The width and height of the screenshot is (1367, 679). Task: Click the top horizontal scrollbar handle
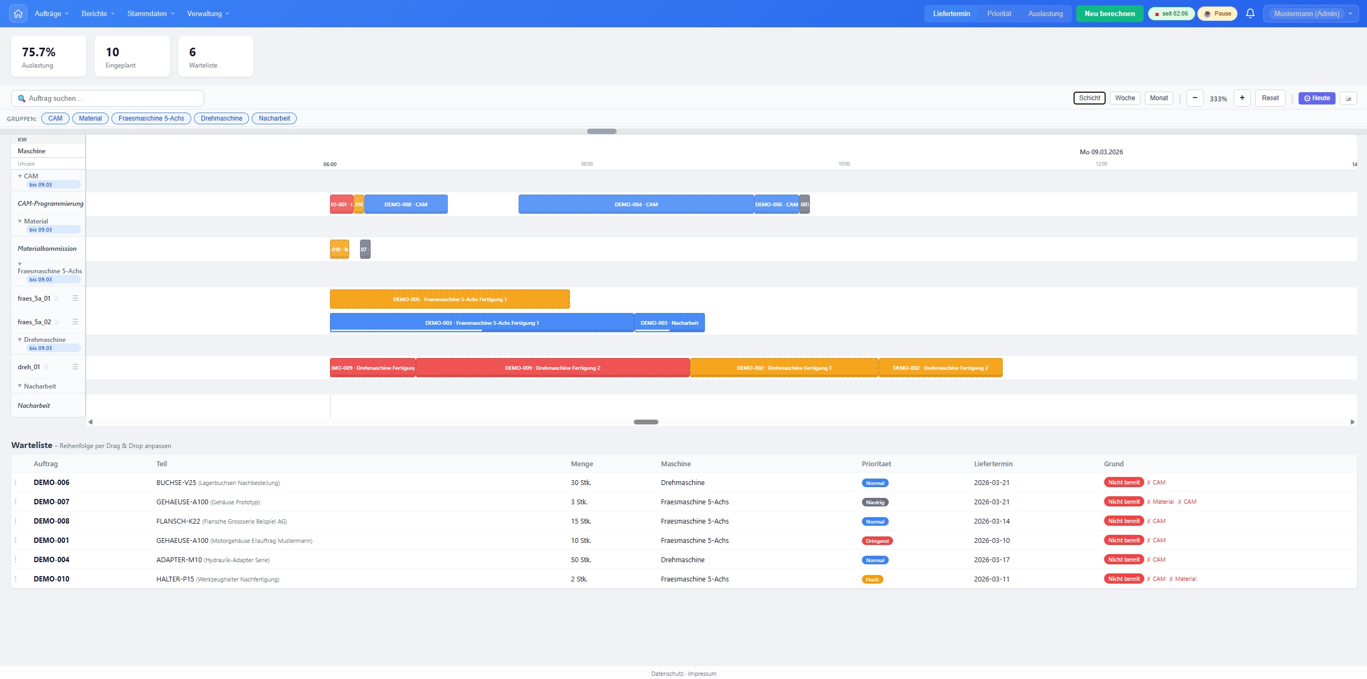[x=602, y=131]
